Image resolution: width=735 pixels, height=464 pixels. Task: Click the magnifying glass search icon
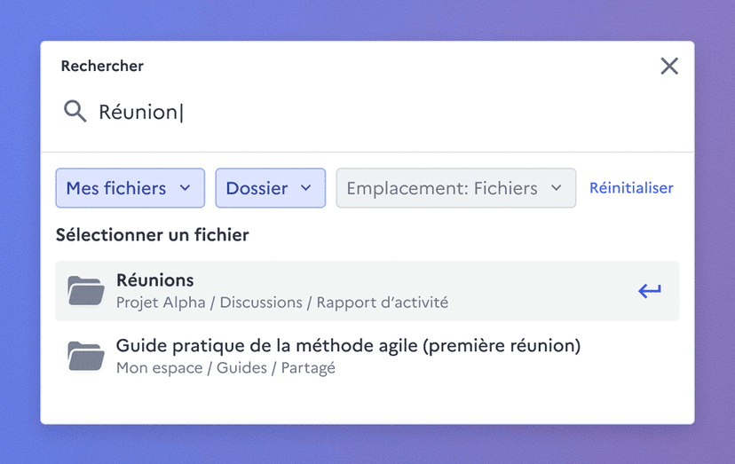tap(75, 112)
